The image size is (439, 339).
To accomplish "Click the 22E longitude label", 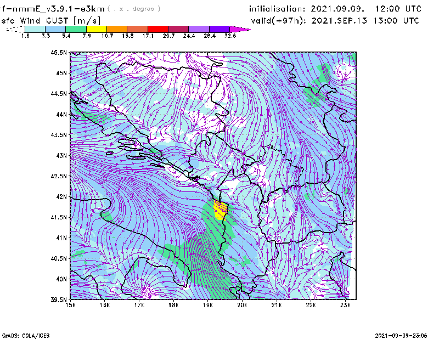I will click(311, 305).
